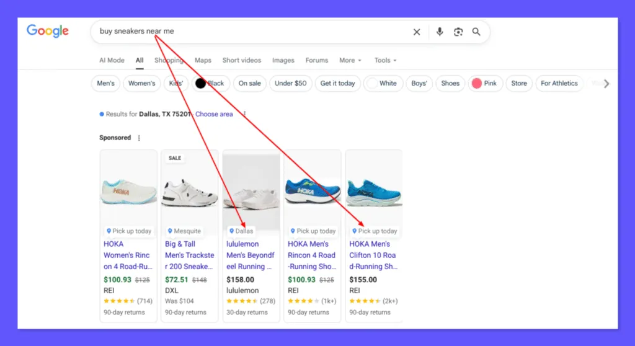
Task: Click the HOKA Men's Rincon 4 shoe image
Action: (313, 190)
